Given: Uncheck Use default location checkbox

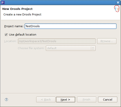Looking at the screenshot, I should [x=6, y=35].
